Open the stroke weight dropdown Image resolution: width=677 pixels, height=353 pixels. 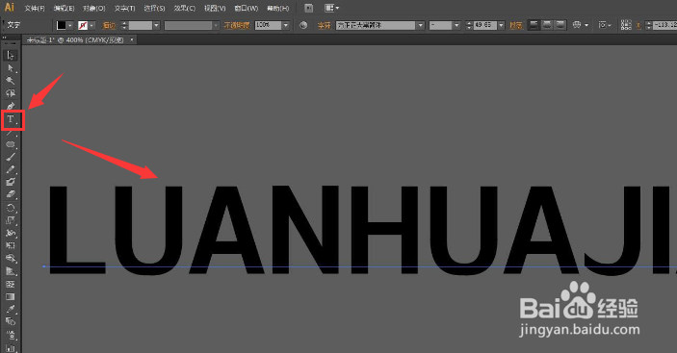(x=156, y=25)
